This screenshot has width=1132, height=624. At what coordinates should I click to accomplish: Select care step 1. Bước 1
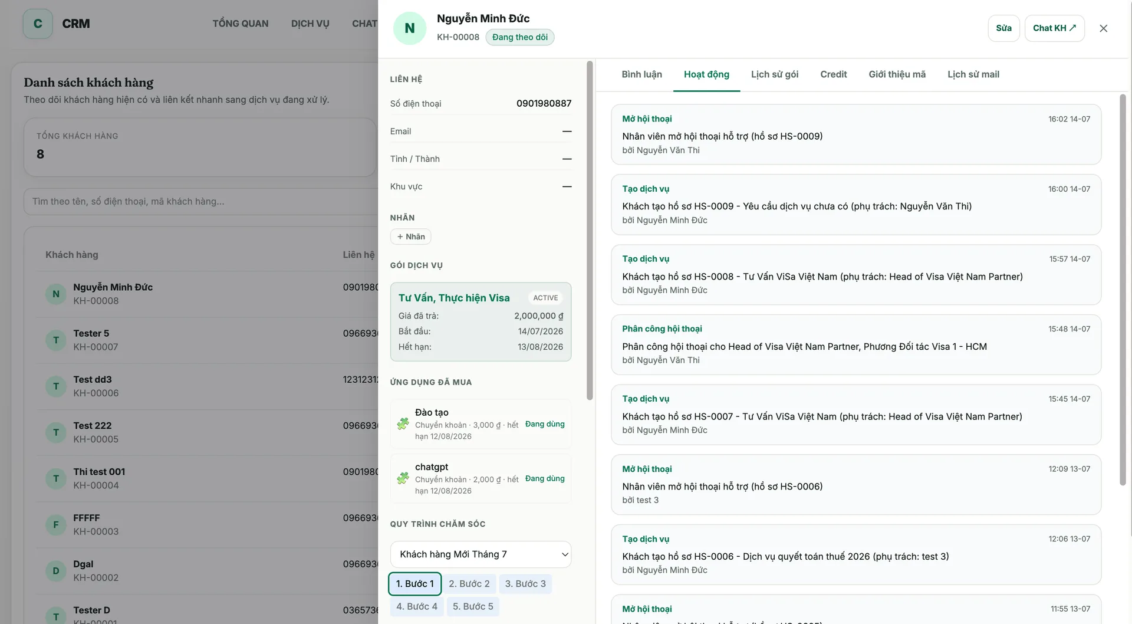(415, 584)
